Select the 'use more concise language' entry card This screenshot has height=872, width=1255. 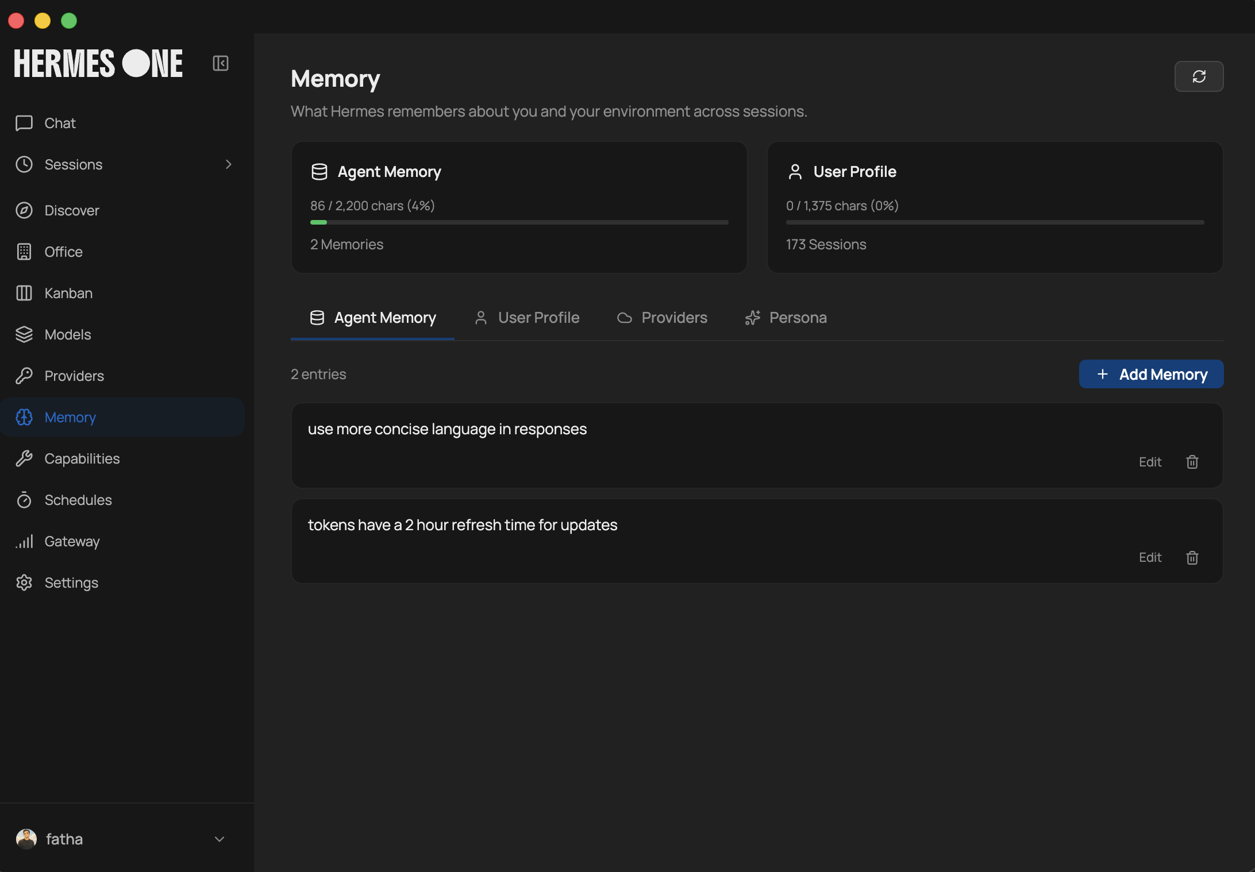757,445
